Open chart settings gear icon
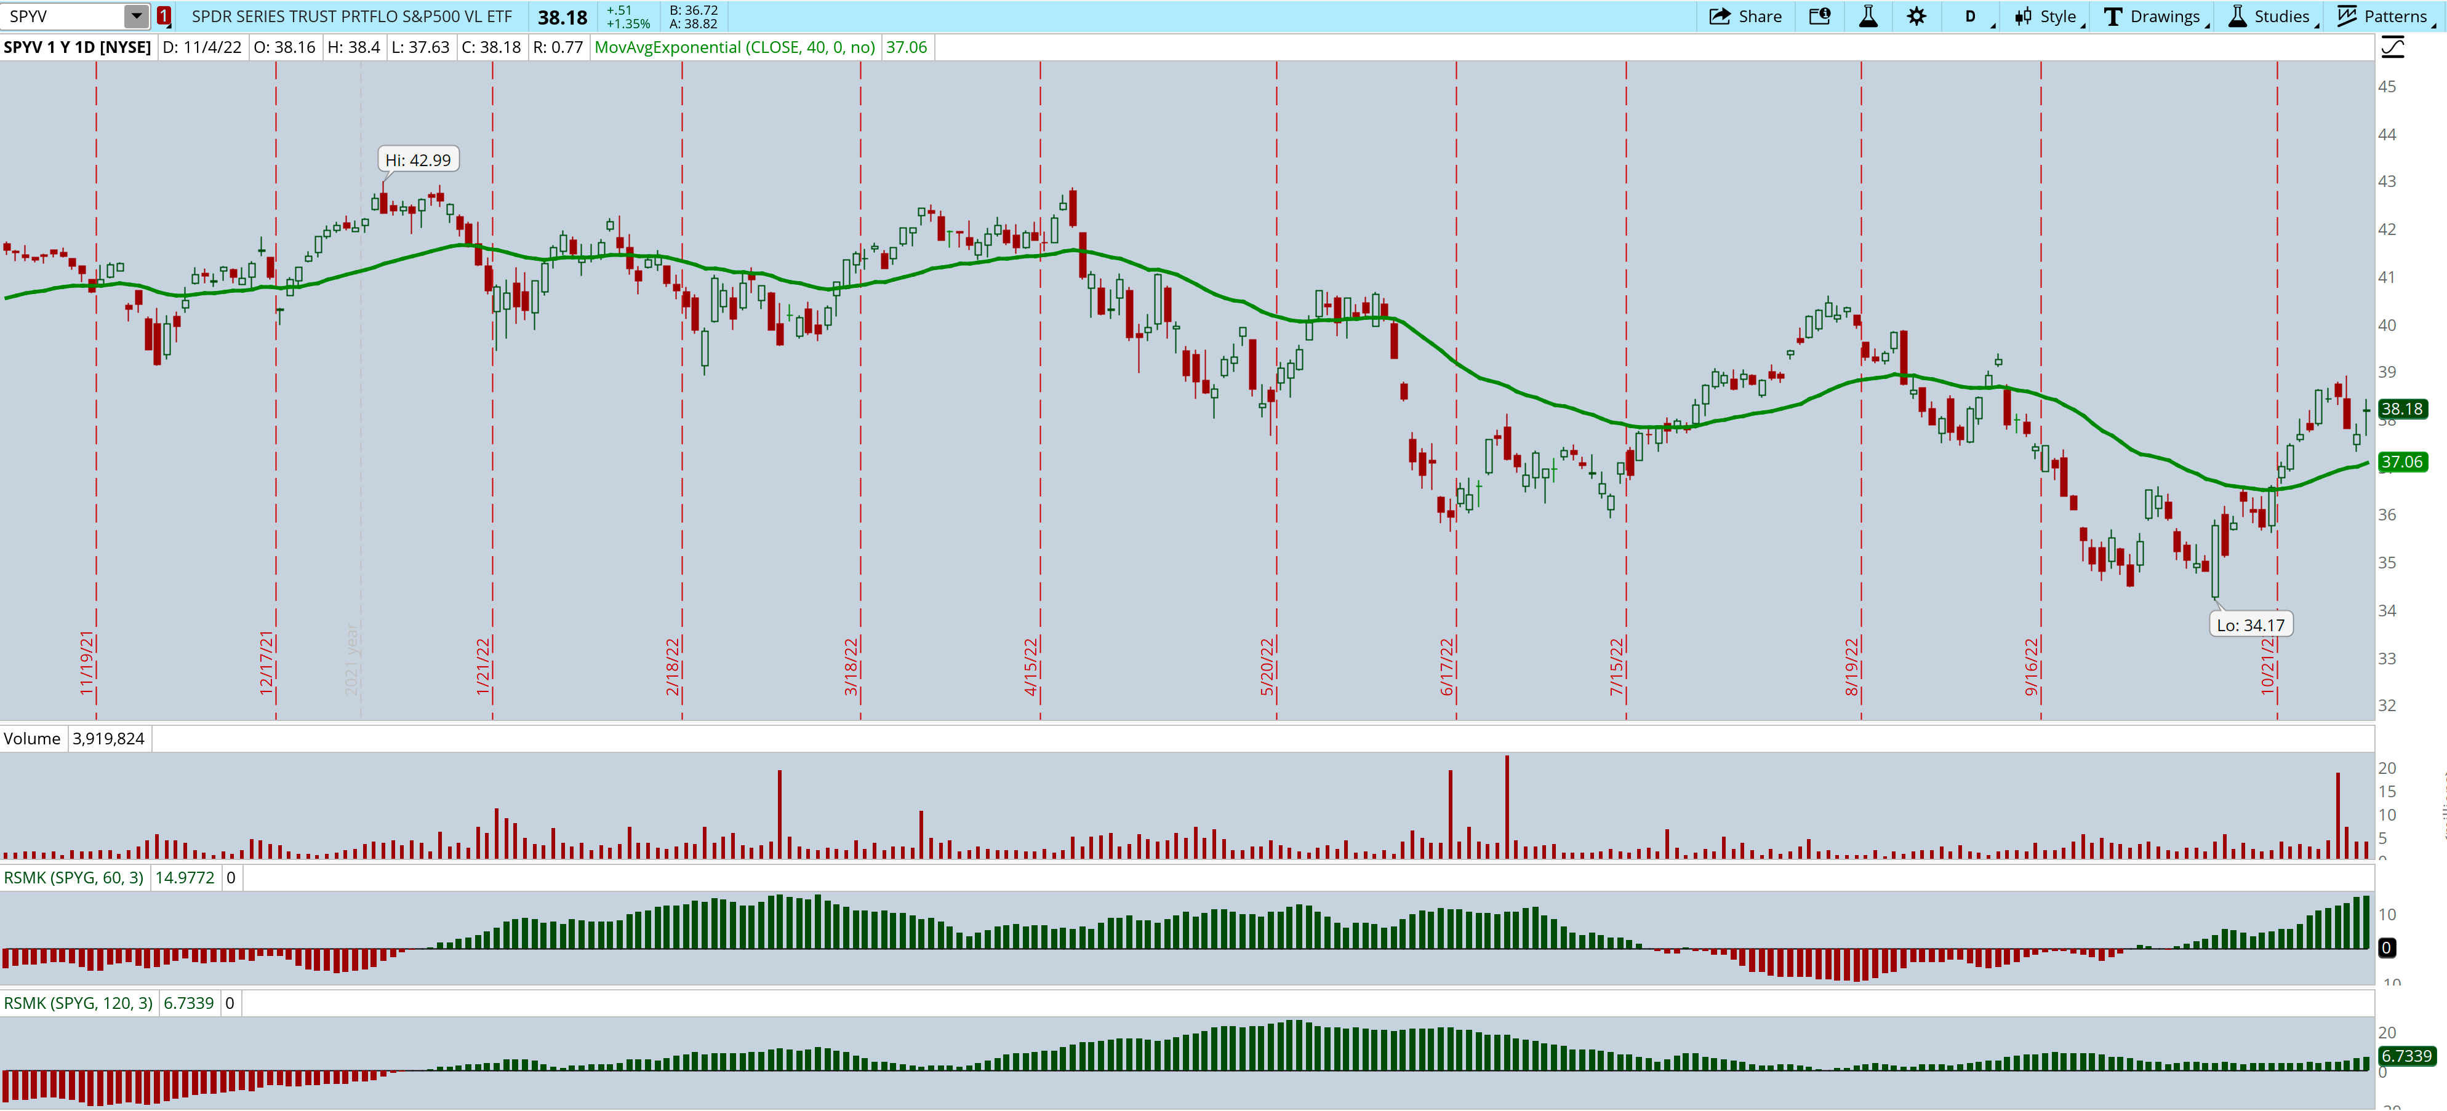Viewport: 2447px width, 1111px height. 1917,16
